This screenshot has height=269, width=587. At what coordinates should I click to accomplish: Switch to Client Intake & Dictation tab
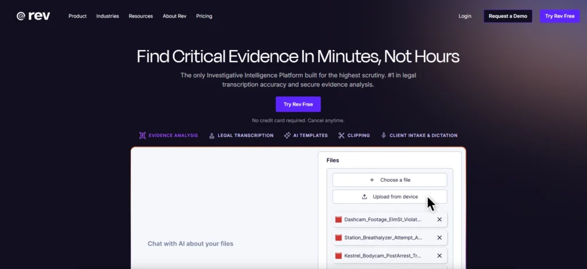pyautogui.click(x=419, y=135)
